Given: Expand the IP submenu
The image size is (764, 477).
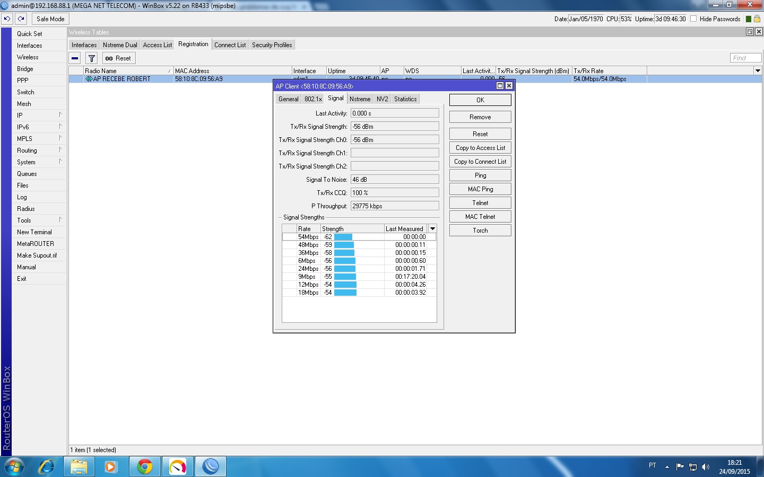Looking at the screenshot, I should click(60, 115).
